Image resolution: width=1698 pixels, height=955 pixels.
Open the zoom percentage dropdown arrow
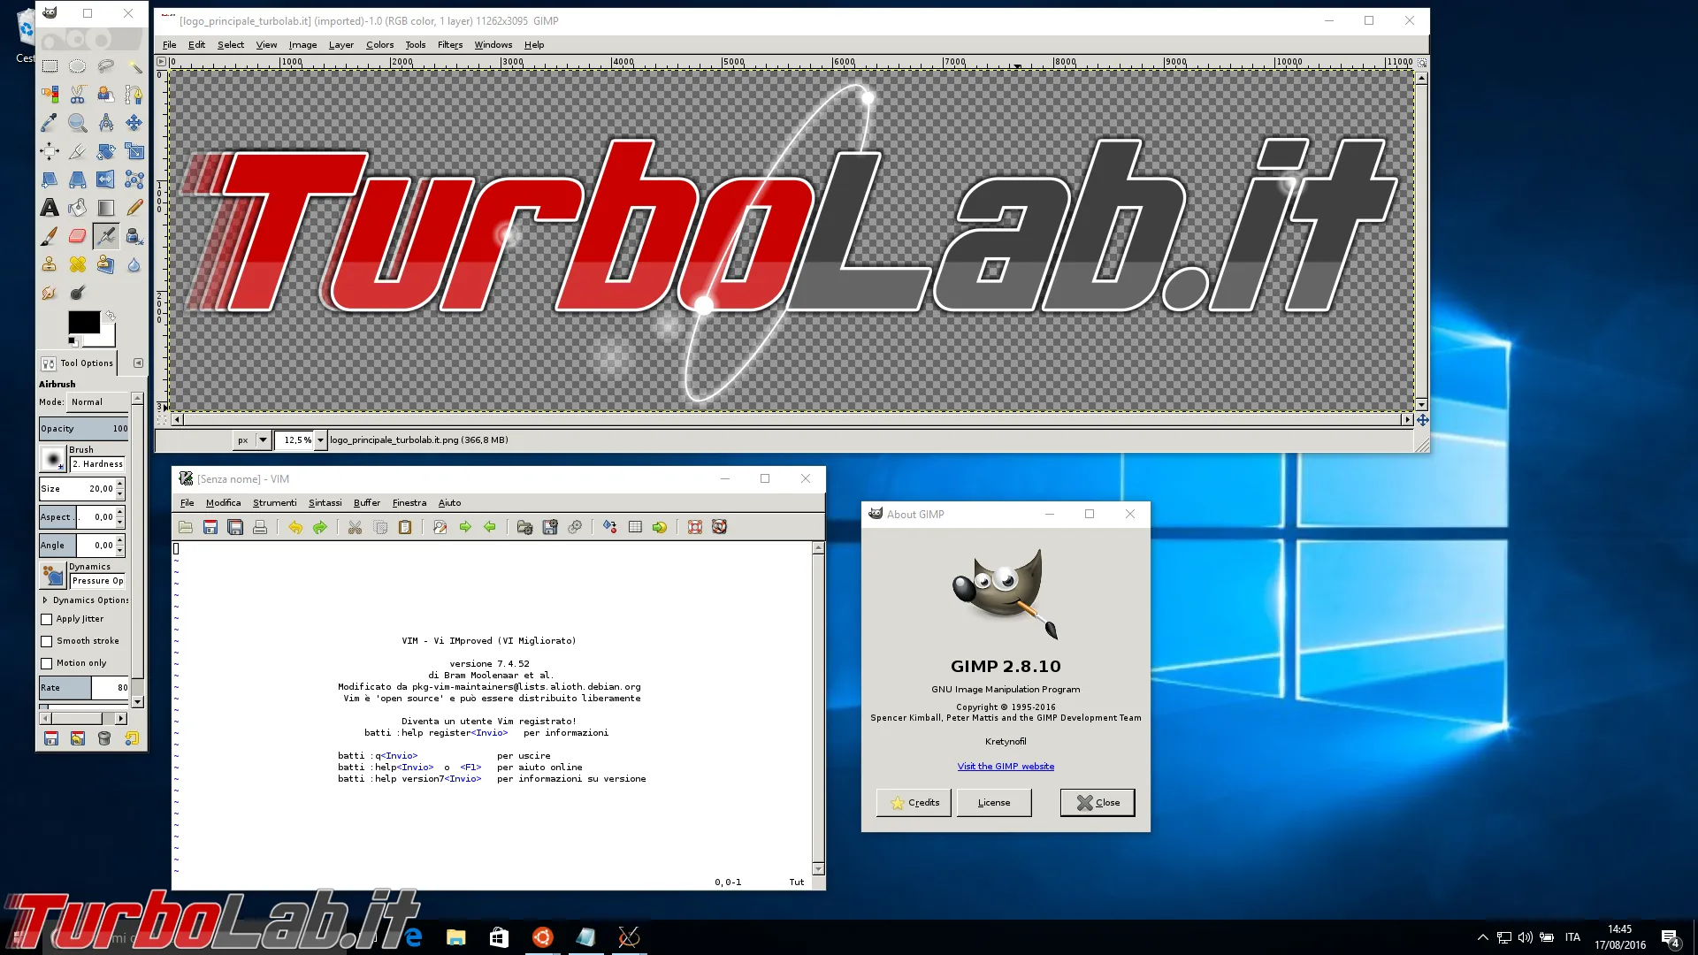pos(320,440)
